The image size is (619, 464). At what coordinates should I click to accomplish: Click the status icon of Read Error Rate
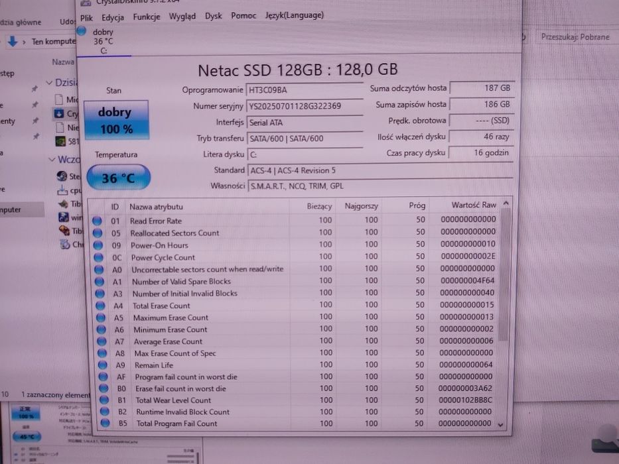point(97,221)
